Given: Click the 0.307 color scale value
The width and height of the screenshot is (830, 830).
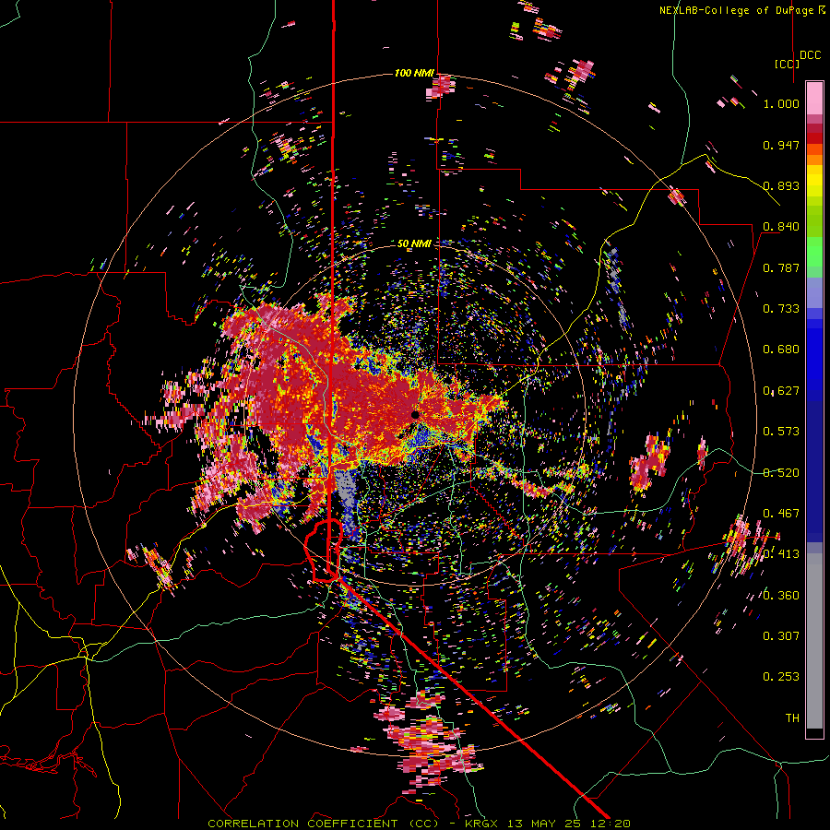Looking at the screenshot, I should click(781, 636).
